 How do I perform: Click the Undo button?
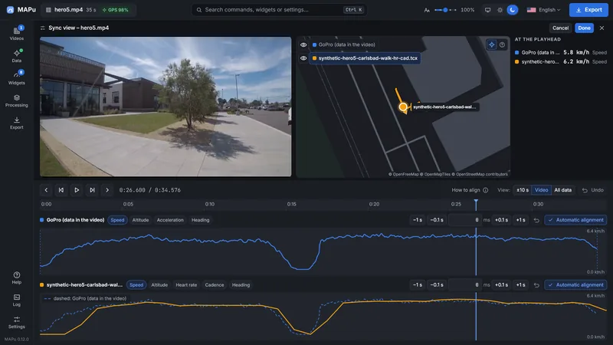(x=592, y=190)
